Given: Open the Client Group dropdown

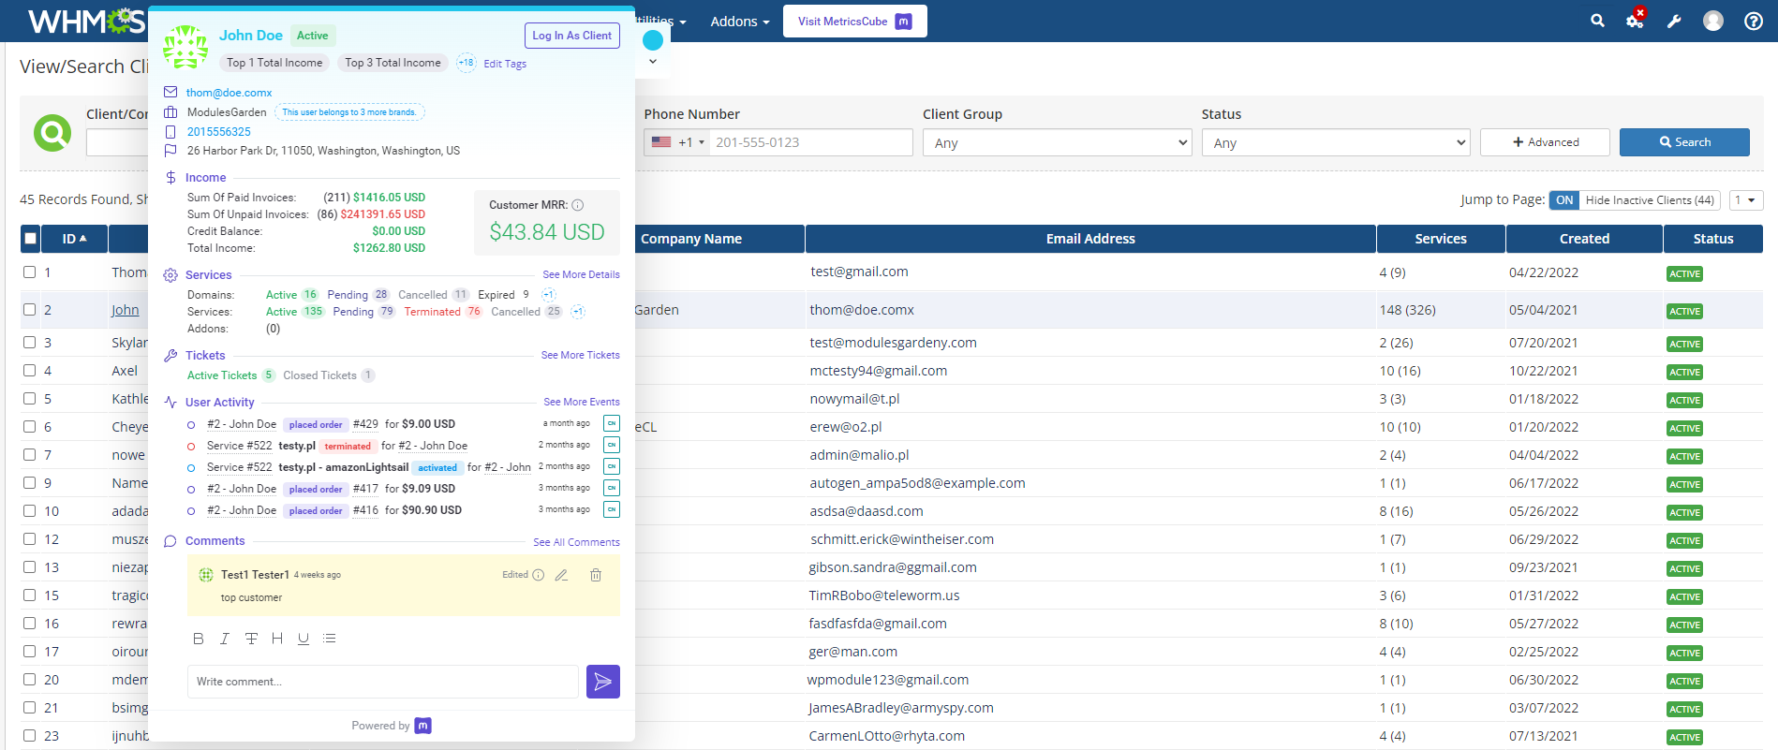Looking at the screenshot, I should pyautogui.click(x=1057, y=142).
